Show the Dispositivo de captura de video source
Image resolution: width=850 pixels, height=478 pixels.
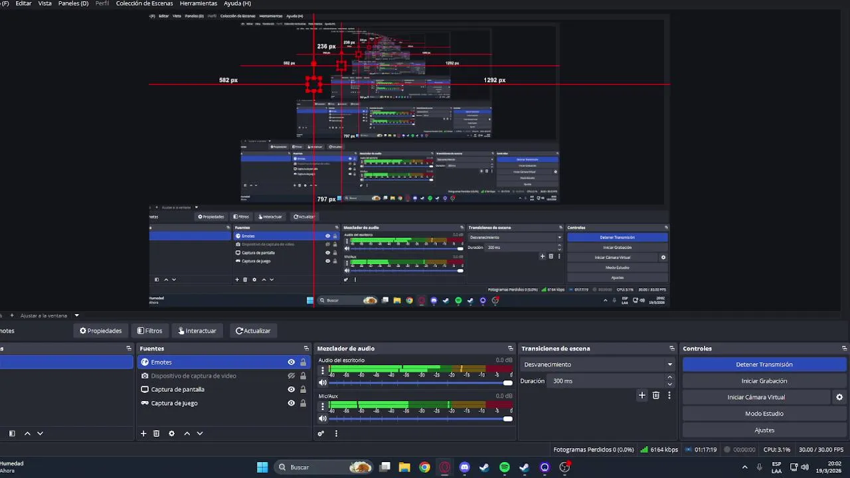[291, 376]
